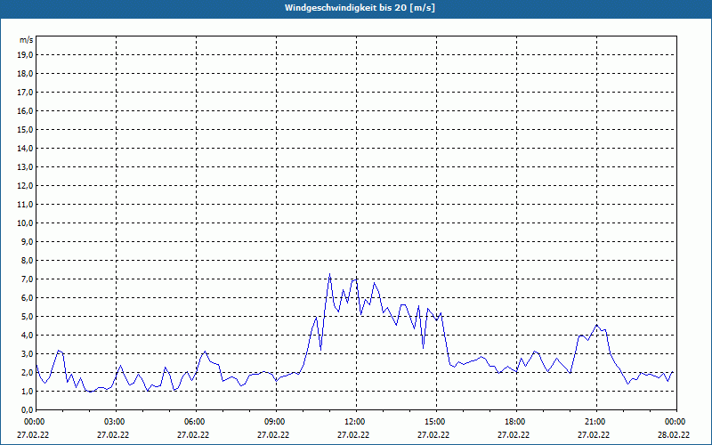
Task: Click the 11,0 y-axis label
Action: click(24, 205)
